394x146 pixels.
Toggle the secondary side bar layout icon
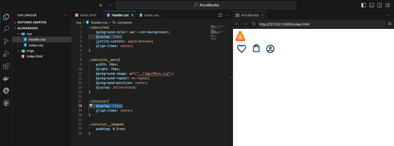coord(380,5)
